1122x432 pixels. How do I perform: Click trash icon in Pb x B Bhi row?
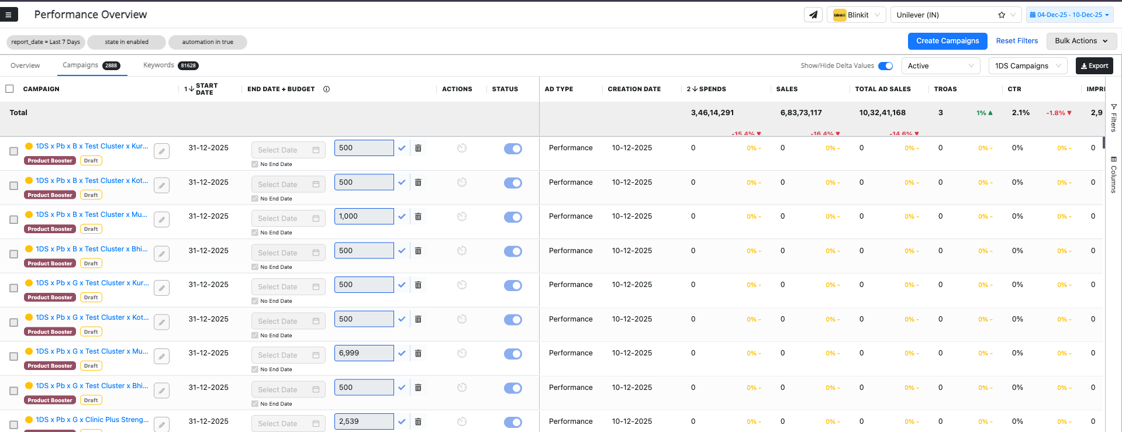418,251
